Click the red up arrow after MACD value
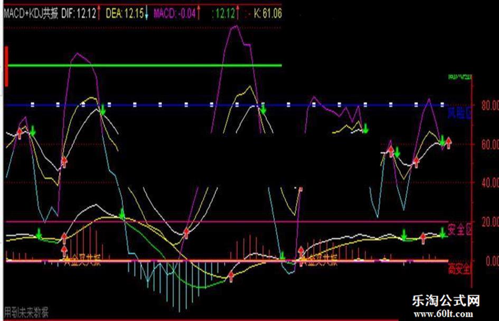Screen dimensions: 499x321 tap(199, 13)
